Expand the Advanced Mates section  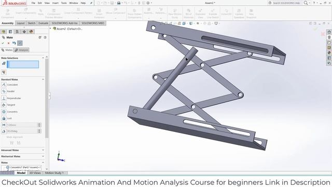(43, 150)
